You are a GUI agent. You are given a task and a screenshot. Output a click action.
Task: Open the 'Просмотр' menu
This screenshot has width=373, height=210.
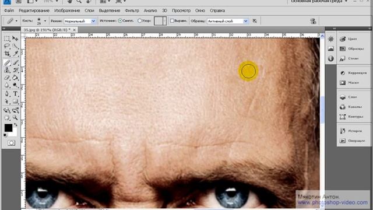[181, 10]
